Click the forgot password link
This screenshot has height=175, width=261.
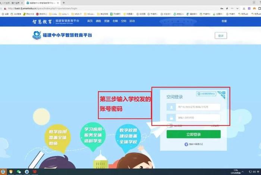tap(215, 126)
